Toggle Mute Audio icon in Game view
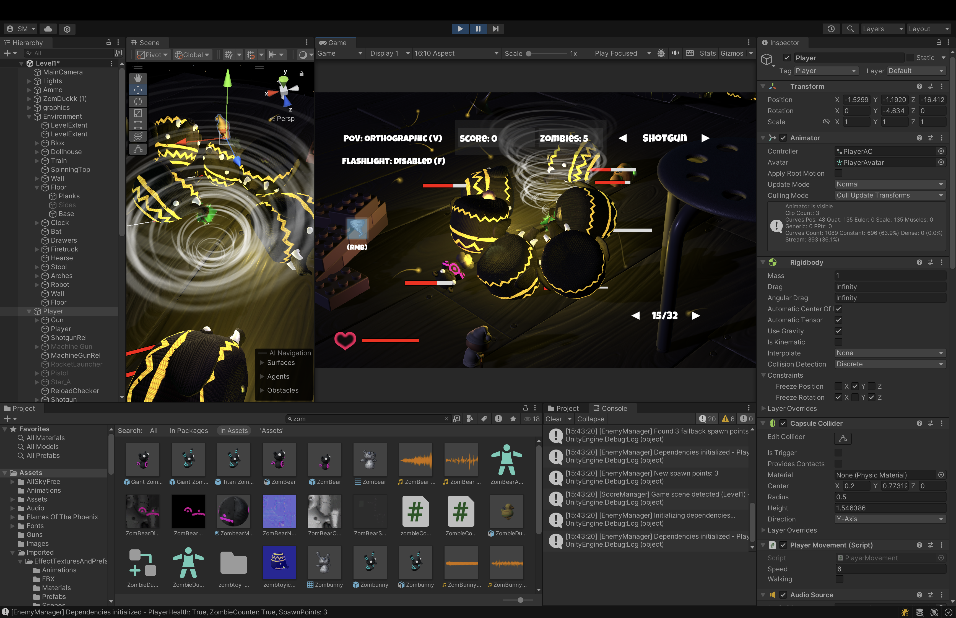The width and height of the screenshot is (956, 618). 676,53
